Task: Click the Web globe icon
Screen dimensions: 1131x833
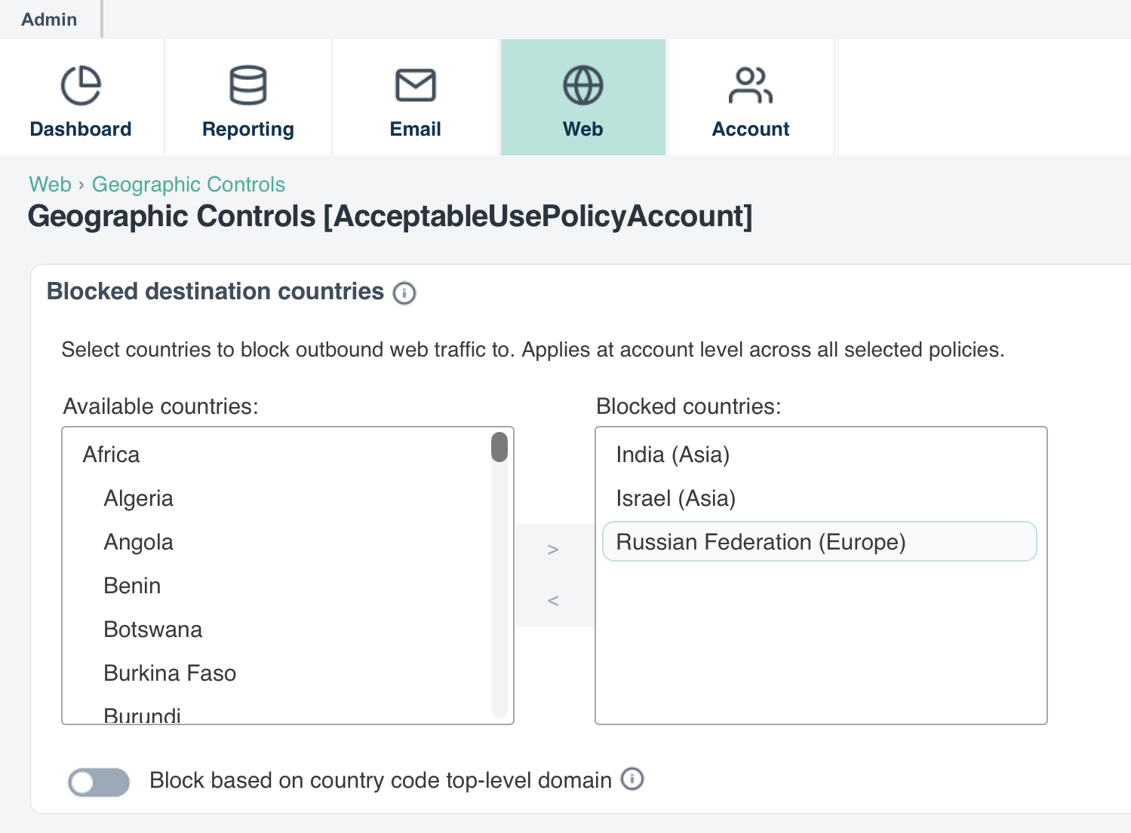Action: point(583,85)
